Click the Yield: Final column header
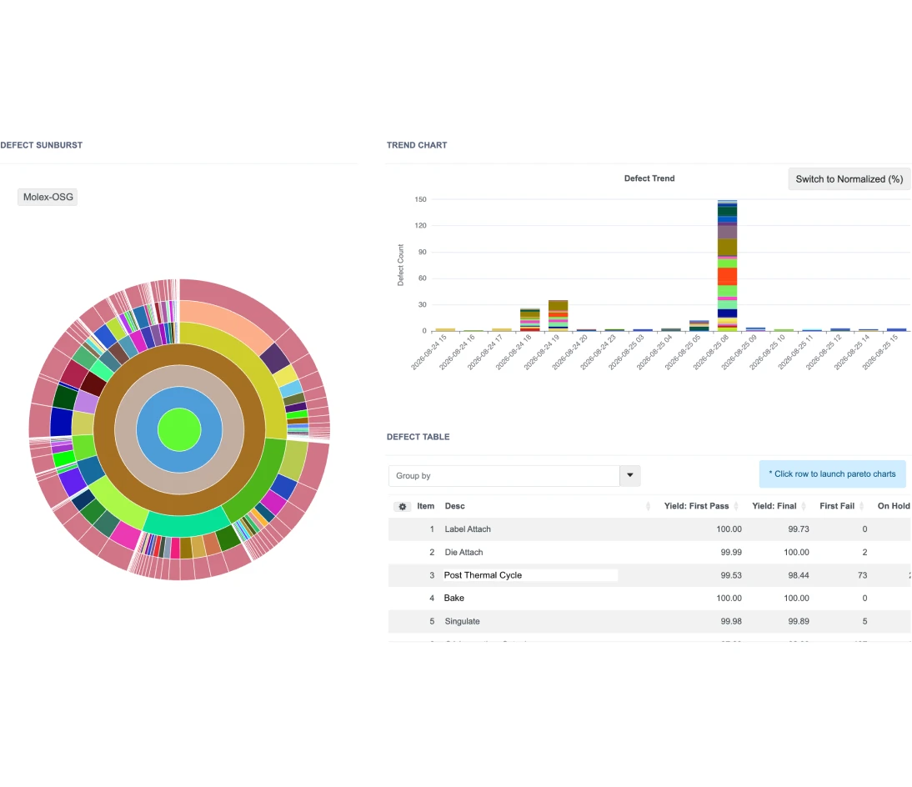 [x=774, y=506]
